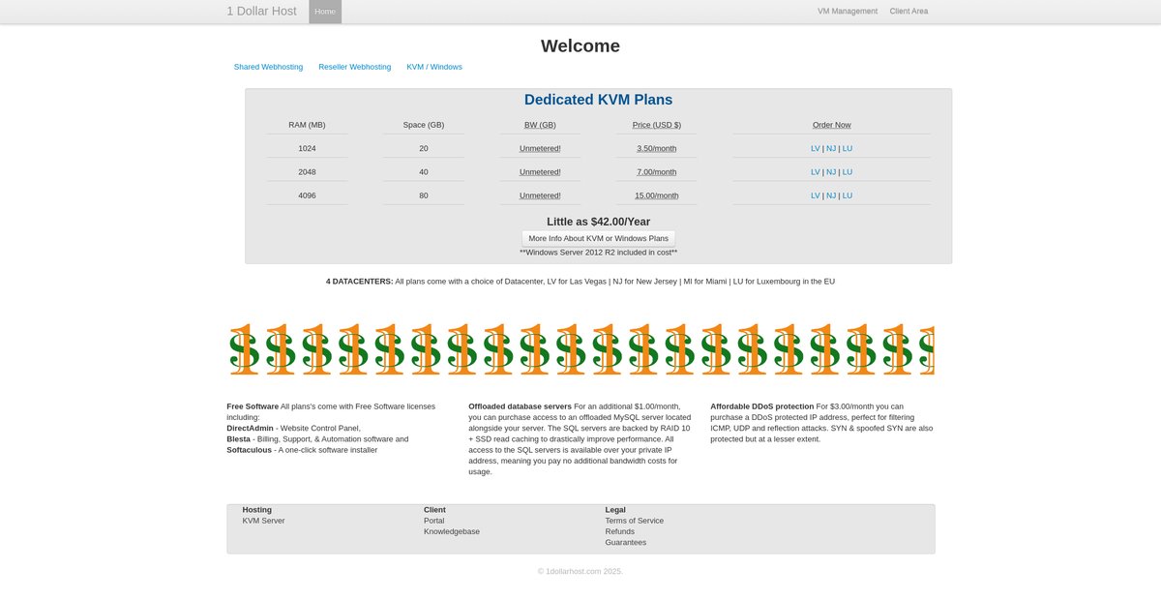Order the 1024 MB plan in LV
Viewport: 1161px width, 600px height.
click(x=816, y=148)
